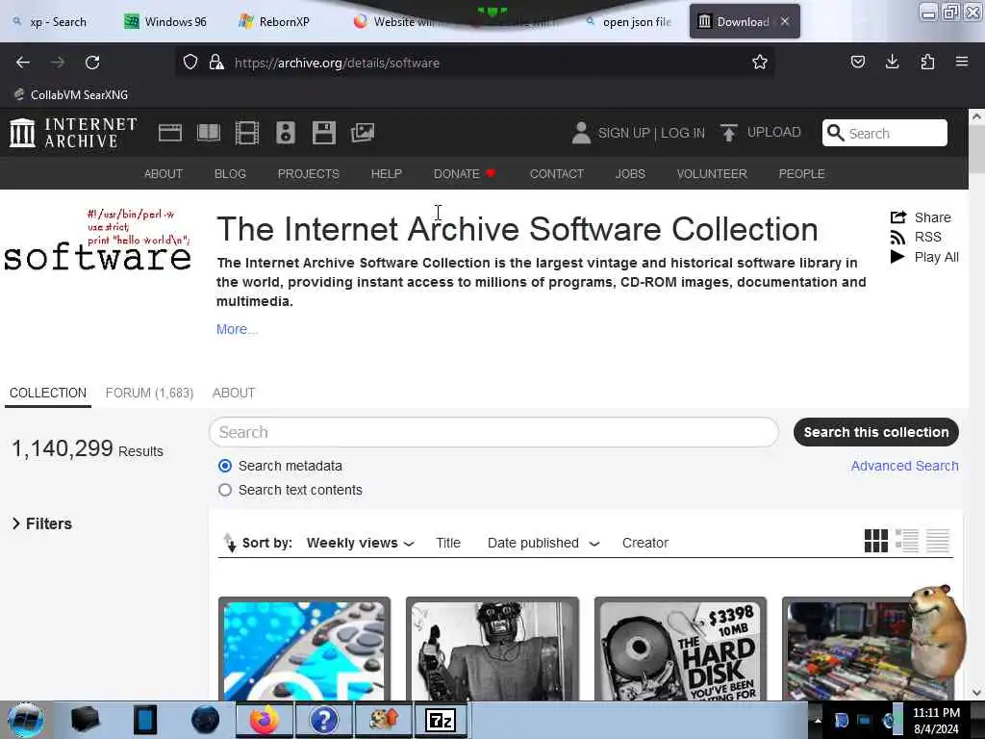Open the robot photo thumbnail item

pyautogui.click(x=492, y=650)
